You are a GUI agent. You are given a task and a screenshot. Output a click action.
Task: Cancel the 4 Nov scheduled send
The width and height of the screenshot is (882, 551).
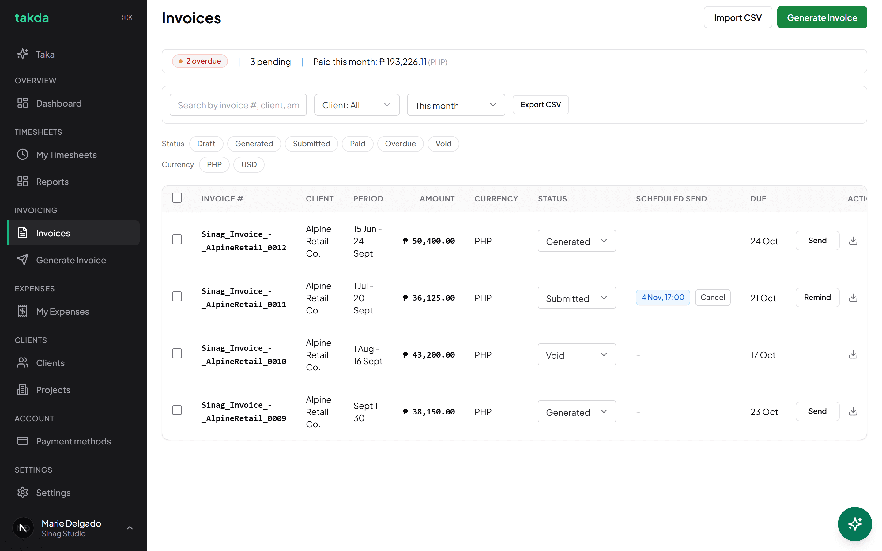713,297
